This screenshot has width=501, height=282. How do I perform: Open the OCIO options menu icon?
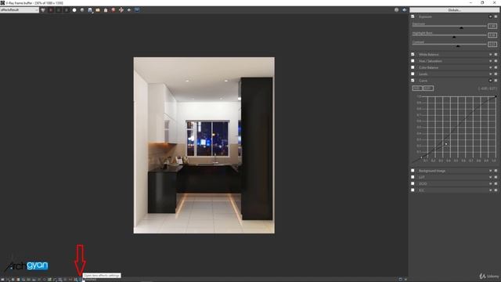(496, 183)
